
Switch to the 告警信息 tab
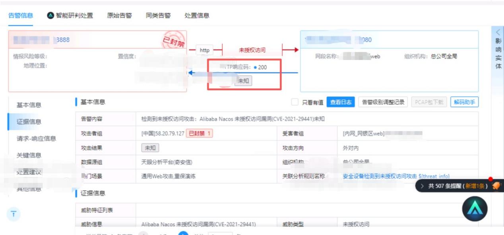pos(21,16)
